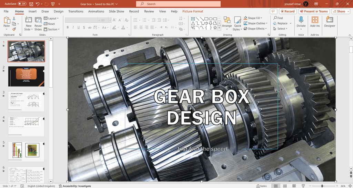This screenshot has width=353, height=188.
Task: Toggle the Notes pane
Action: (x=262, y=186)
